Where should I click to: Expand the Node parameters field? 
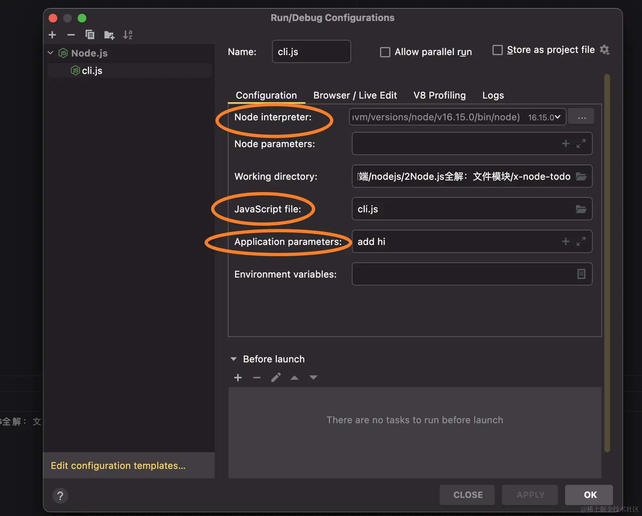pos(581,144)
